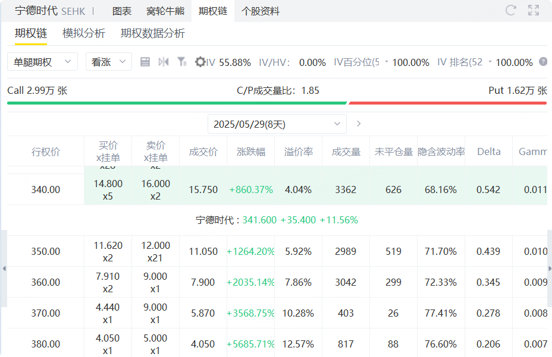Click bid price 11.620 x2
552x357 pixels.
(x=108, y=252)
